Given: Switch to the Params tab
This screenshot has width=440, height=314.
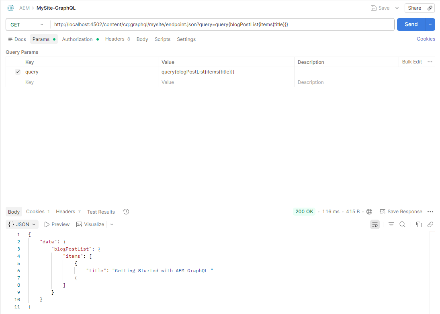Looking at the screenshot, I should pos(44,39).
